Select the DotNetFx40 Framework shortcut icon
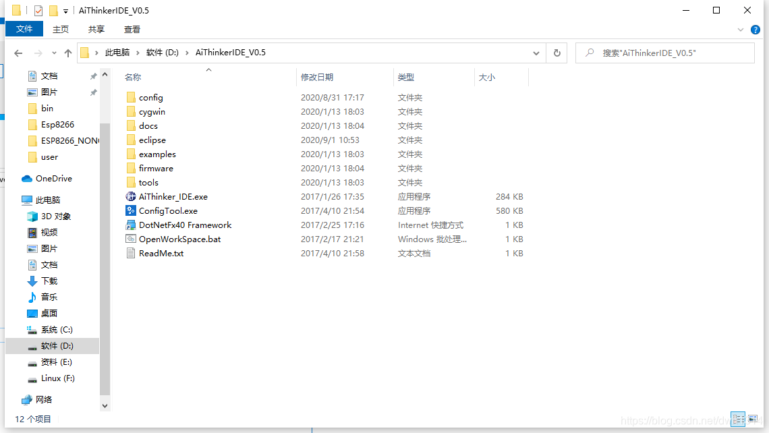The image size is (769, 433). [x=130, y=225]
